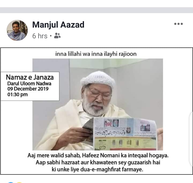Screen dimensions: 193x183
Task: Tap the dua-e-maghfirat farmaye text line
Action: pyautogui.click(x=97, y=170)
